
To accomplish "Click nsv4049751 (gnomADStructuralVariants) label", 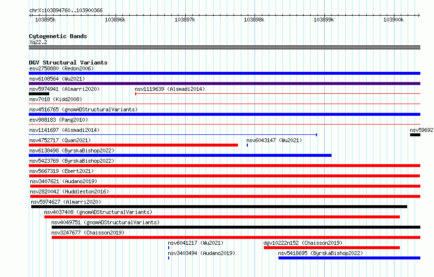I will point(105,222).
